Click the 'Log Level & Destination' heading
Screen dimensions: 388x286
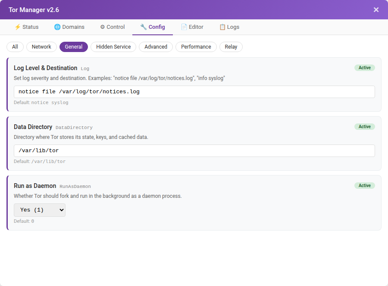click(46, 68)
